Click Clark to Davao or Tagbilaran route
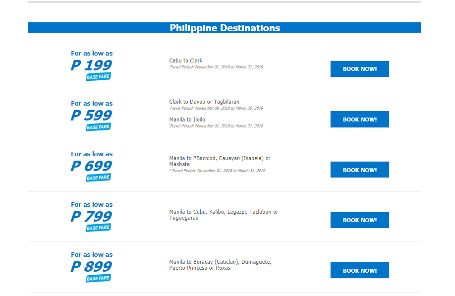Screen dimensions: 455x296 coord(204,102)
